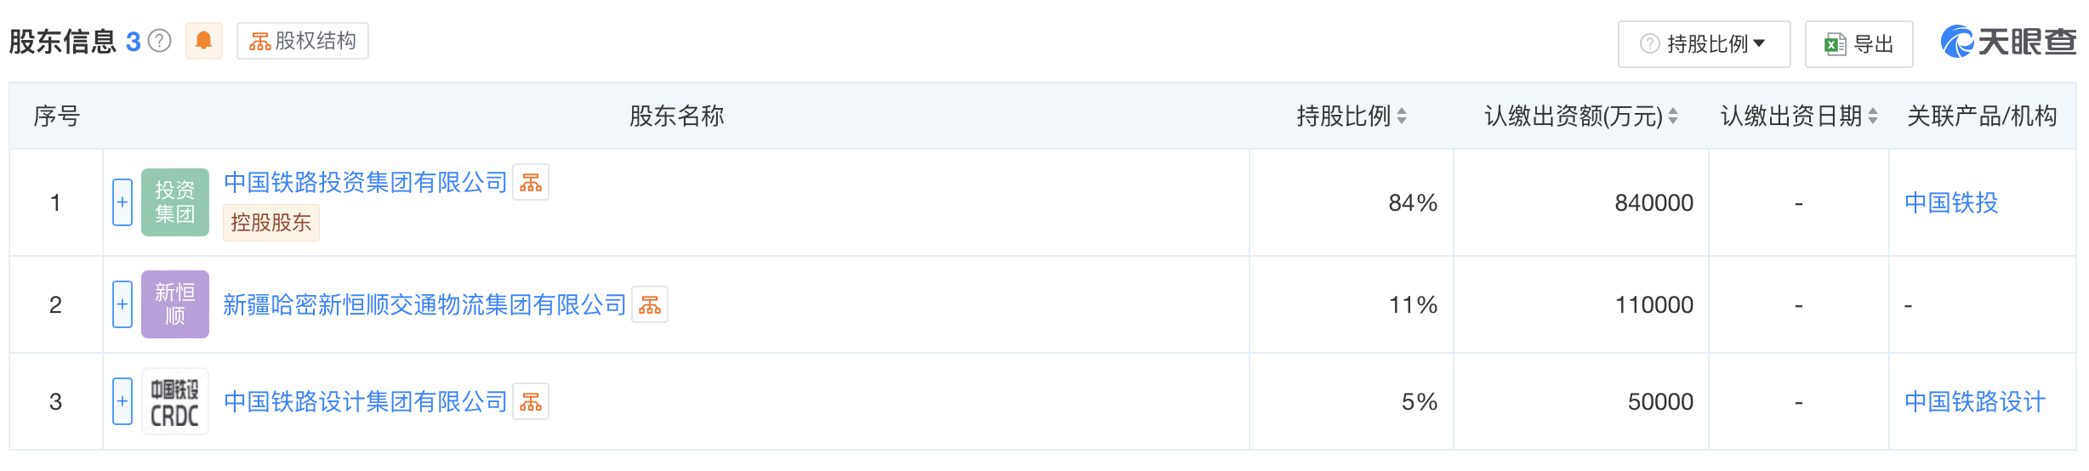Open the 持股比例 dropdown selector
Screen dimensions: 2089x471
pyautogui.click(x=1705, y=44)
